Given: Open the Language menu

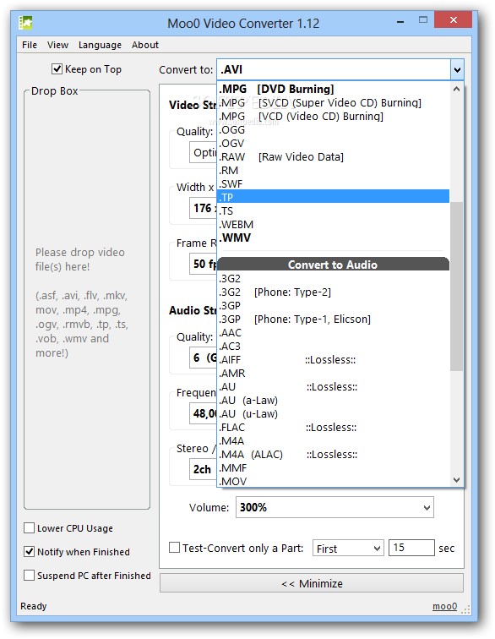Looking at the screenshot, I should [x=100, y=45].
